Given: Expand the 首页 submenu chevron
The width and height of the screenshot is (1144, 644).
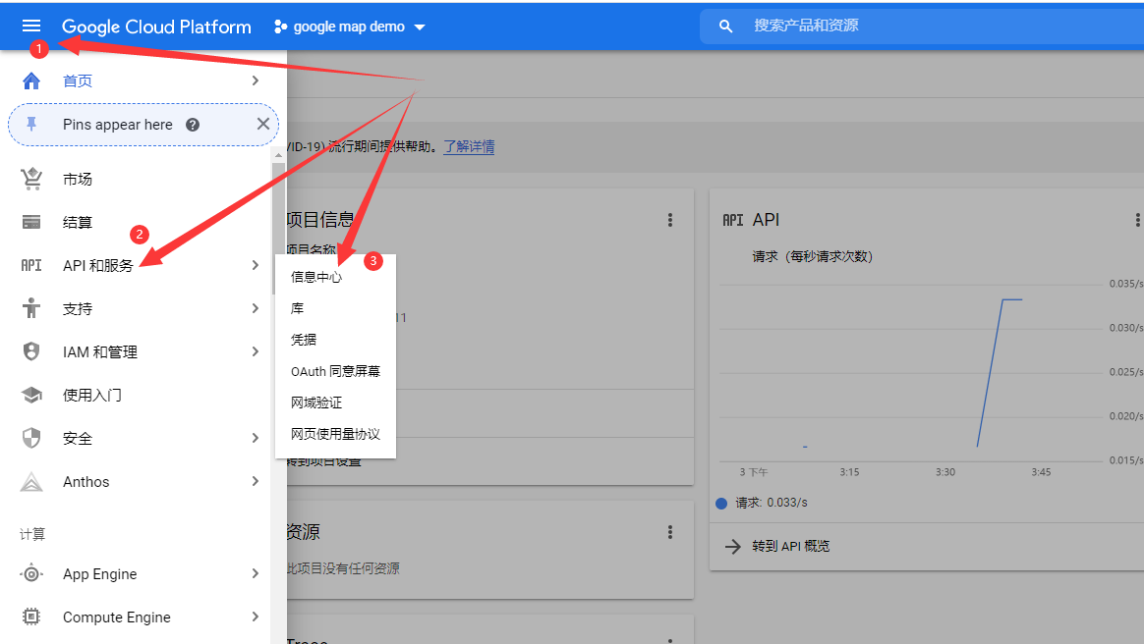Looking at the screenshot, I should pos(256,80).
